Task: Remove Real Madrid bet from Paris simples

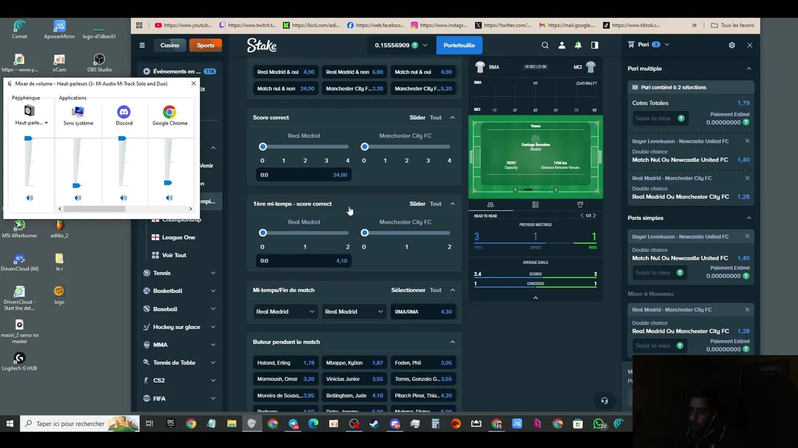Action: [747, 309]
